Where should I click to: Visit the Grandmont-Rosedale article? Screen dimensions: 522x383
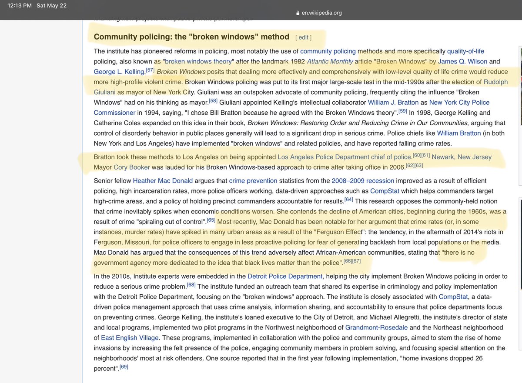pos(377,327)
